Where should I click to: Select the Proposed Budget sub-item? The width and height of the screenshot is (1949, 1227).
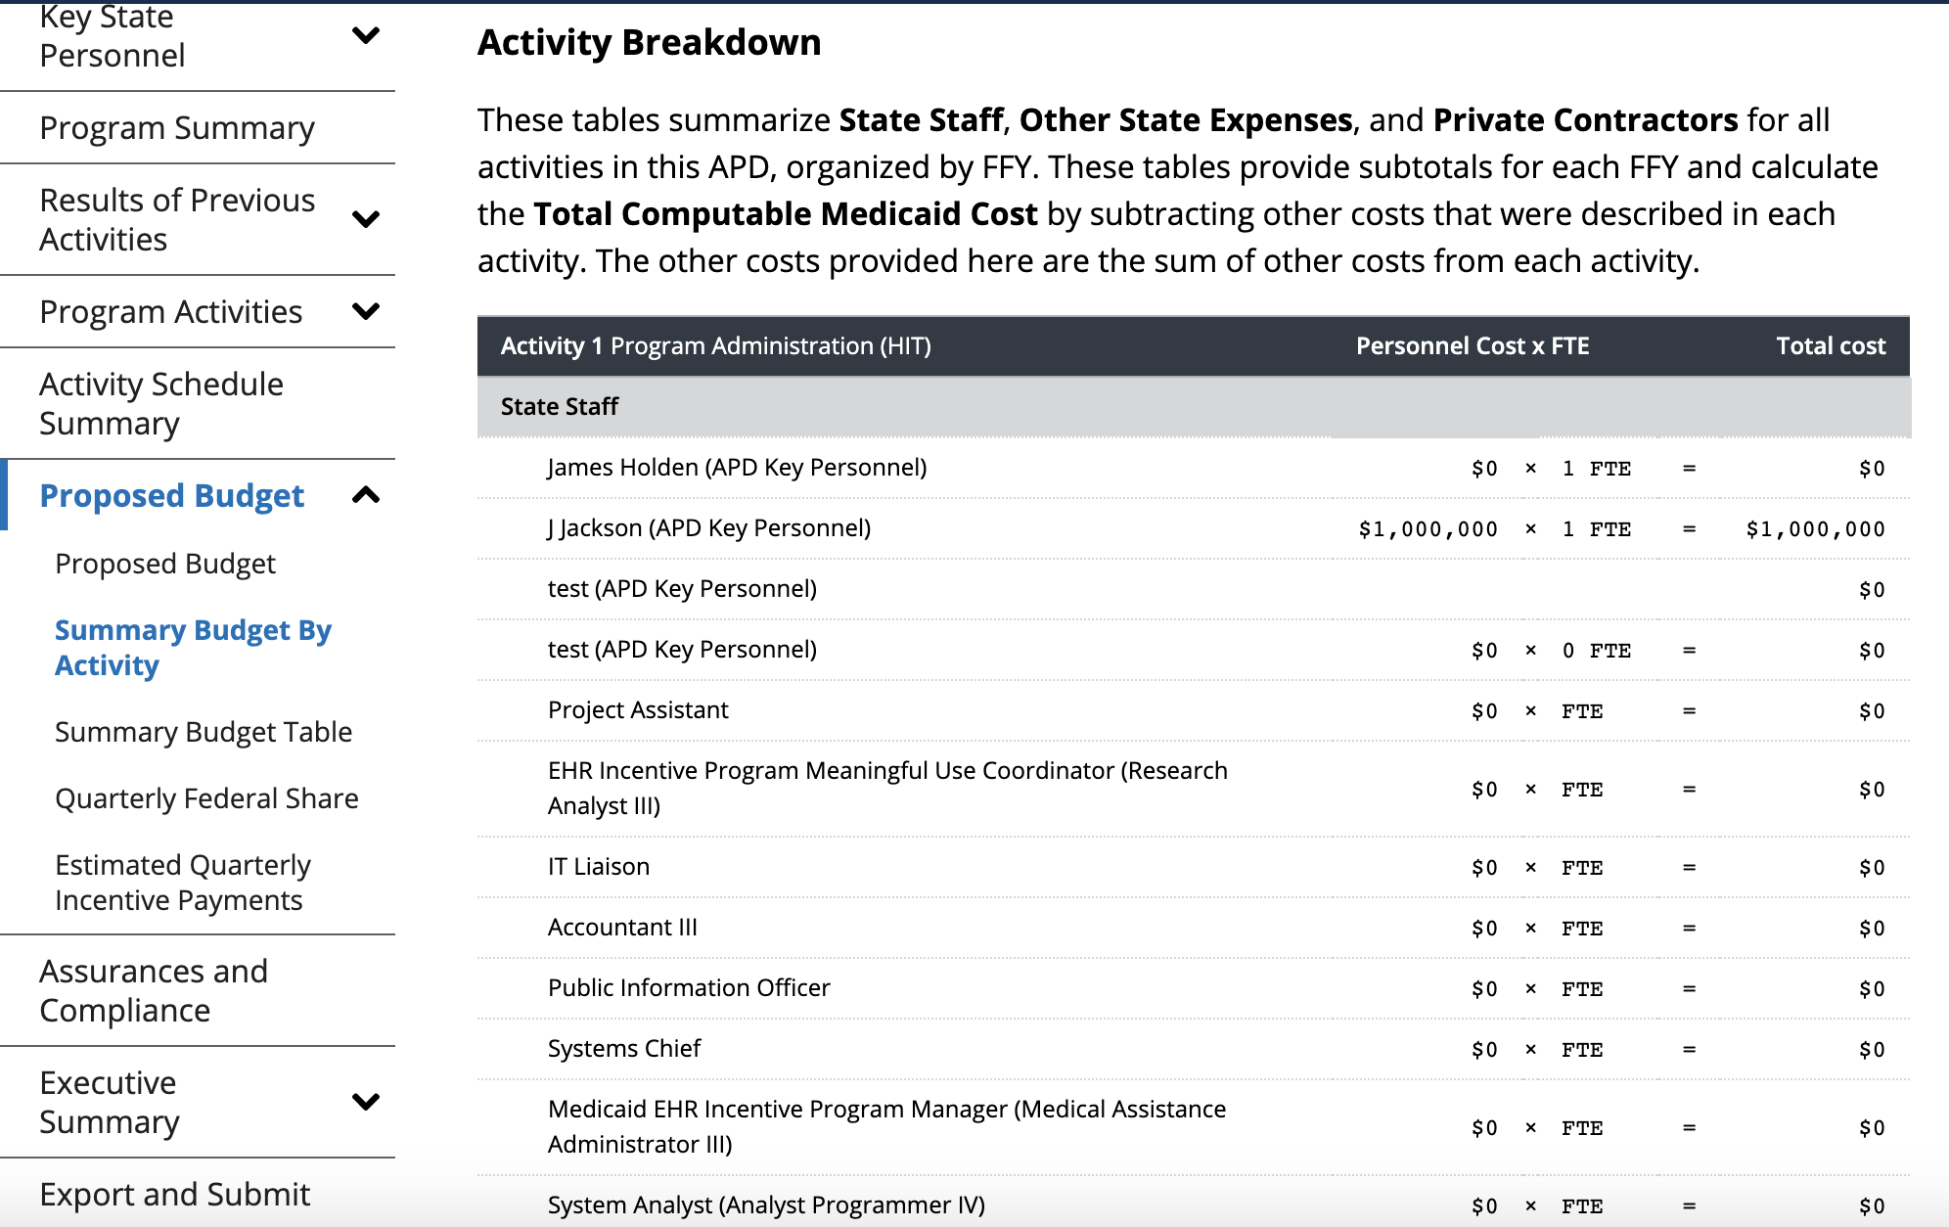pos(164,564)
